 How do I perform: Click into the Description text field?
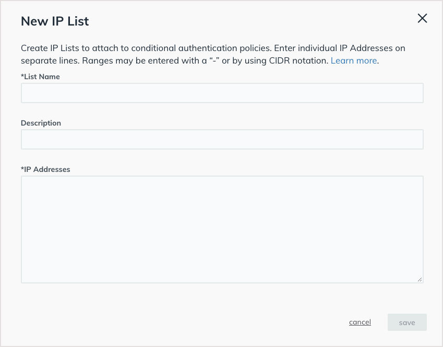point(222,140)
